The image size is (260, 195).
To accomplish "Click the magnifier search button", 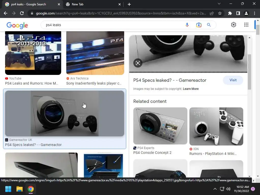I will point(209,25).
